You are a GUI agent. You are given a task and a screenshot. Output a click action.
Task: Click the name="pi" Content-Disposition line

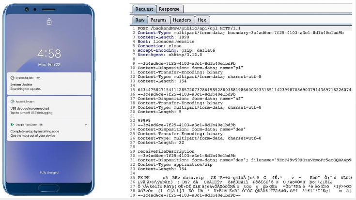click(x=190, y=68)
